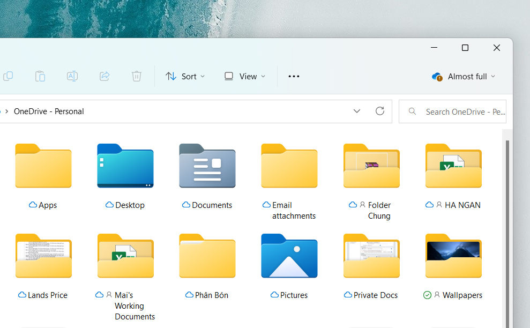Refresh the folder view with the refresh icon
The height and width of the screenshot is (328, 530).
click(380, 111)
